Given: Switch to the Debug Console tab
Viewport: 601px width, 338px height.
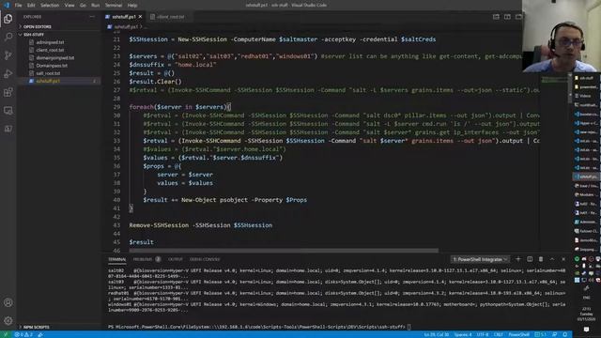Looking at the screenshot, I should pyautogui.click(x=205, y=259).
